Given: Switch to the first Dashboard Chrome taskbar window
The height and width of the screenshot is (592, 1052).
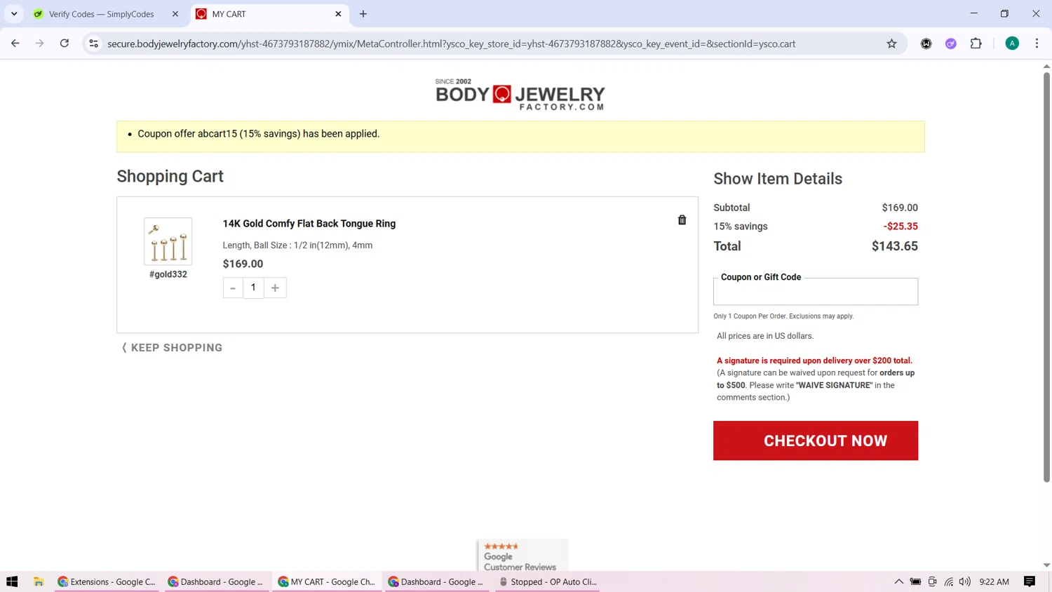Looking at the screenshot, I should point(217,581).
